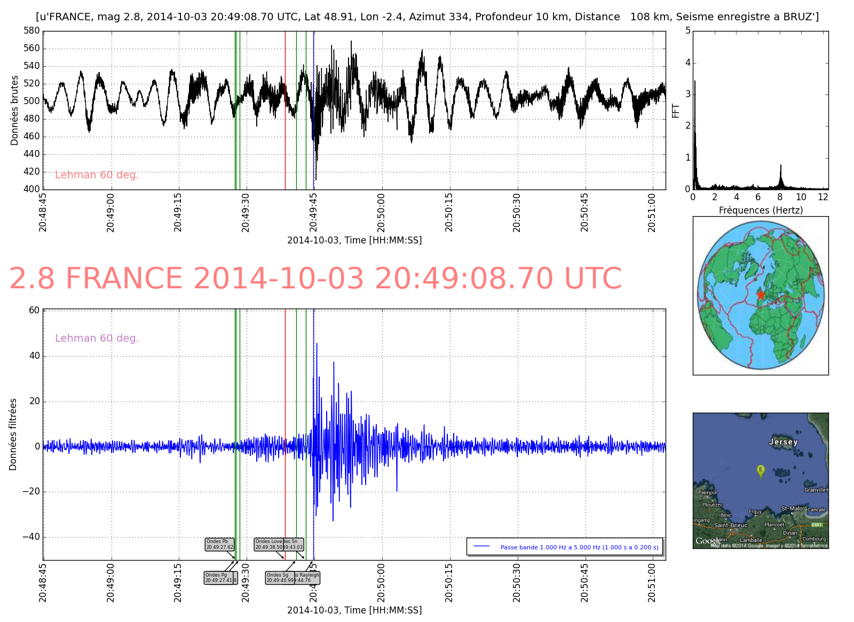This screenshot has height=622, width=854.
Task: Click the pink Lehman 60 deg. label
Action: [97, 175]
